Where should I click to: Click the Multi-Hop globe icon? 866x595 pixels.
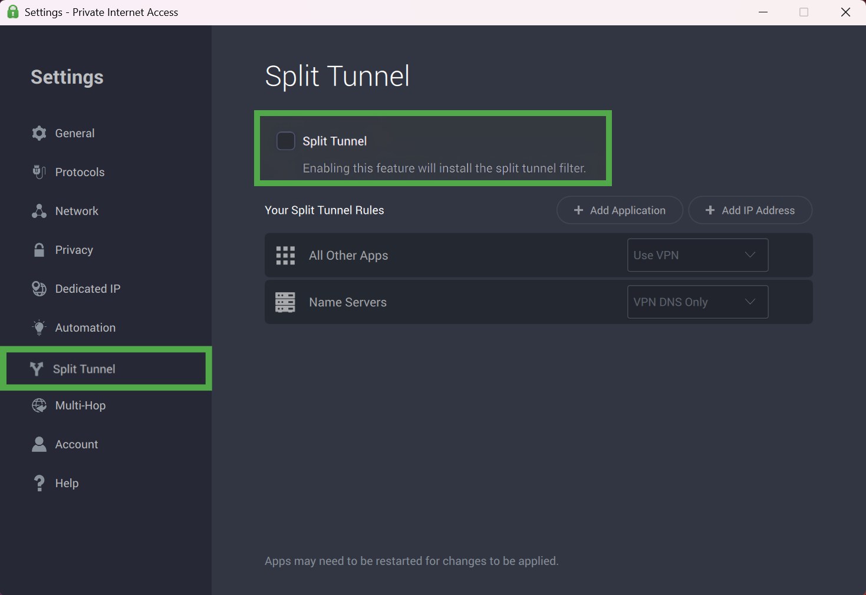(39, 405)
